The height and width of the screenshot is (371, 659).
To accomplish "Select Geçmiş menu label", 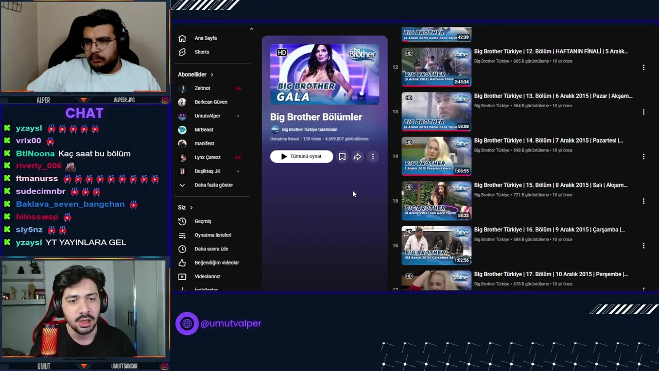I will coord(203,221).
